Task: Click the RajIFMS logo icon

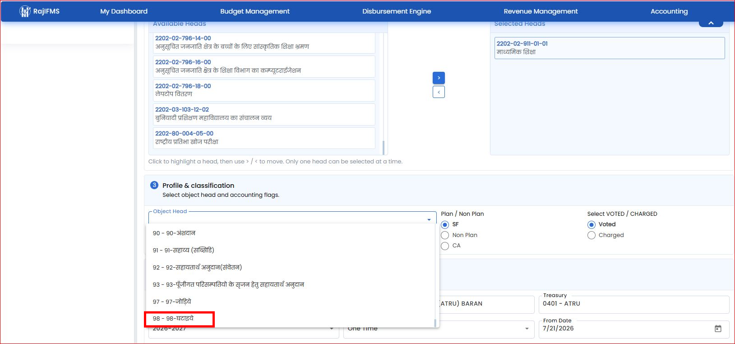Action: [25, 11]
